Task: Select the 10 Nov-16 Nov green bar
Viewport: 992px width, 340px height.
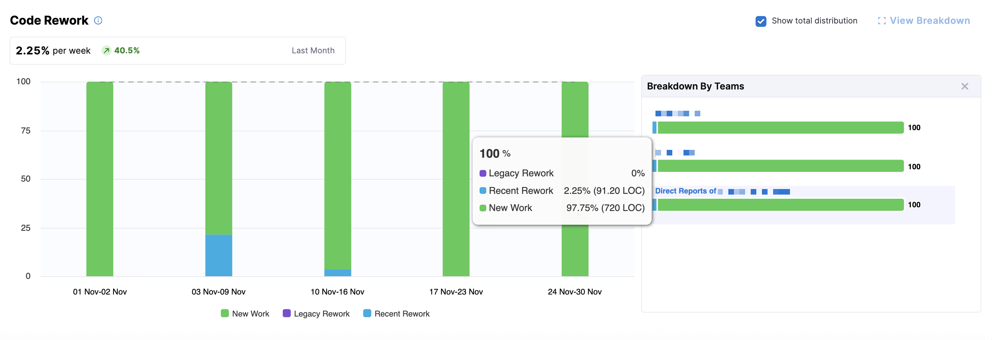Action: click(x=337, y=175)
